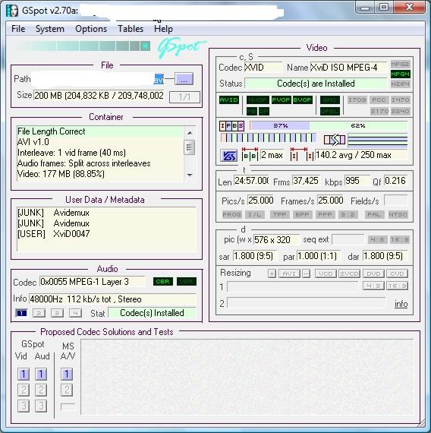Click the 37% P-frame bar segment
431x433 pixels.
[280, 125]
